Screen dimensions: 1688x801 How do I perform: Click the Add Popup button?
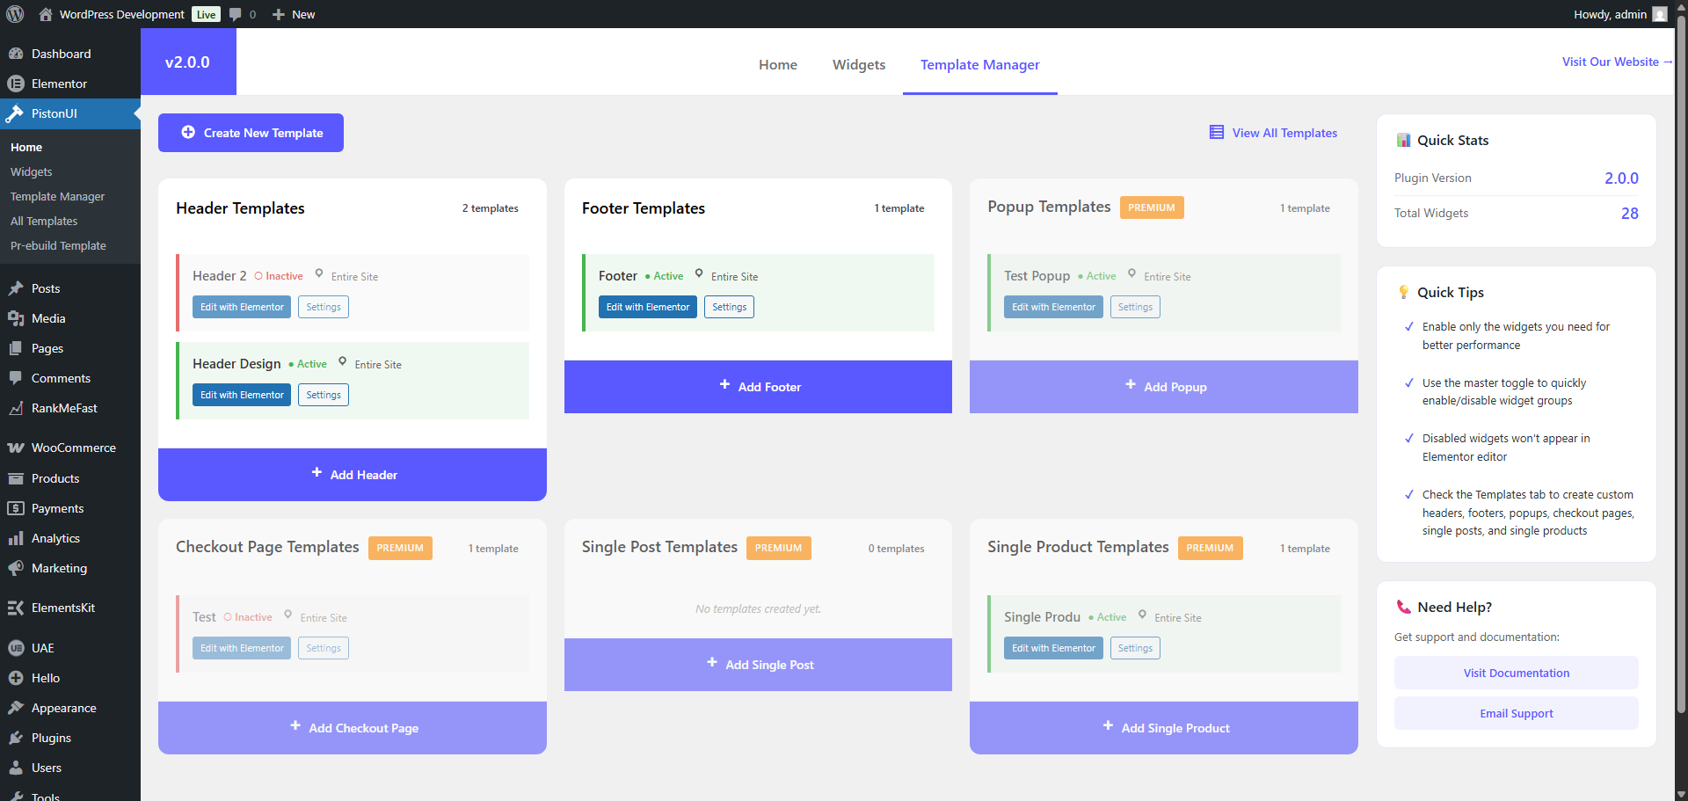1164,387
